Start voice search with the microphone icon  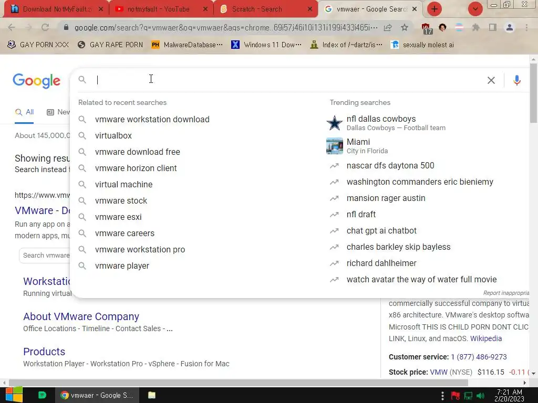pos(517,80)
